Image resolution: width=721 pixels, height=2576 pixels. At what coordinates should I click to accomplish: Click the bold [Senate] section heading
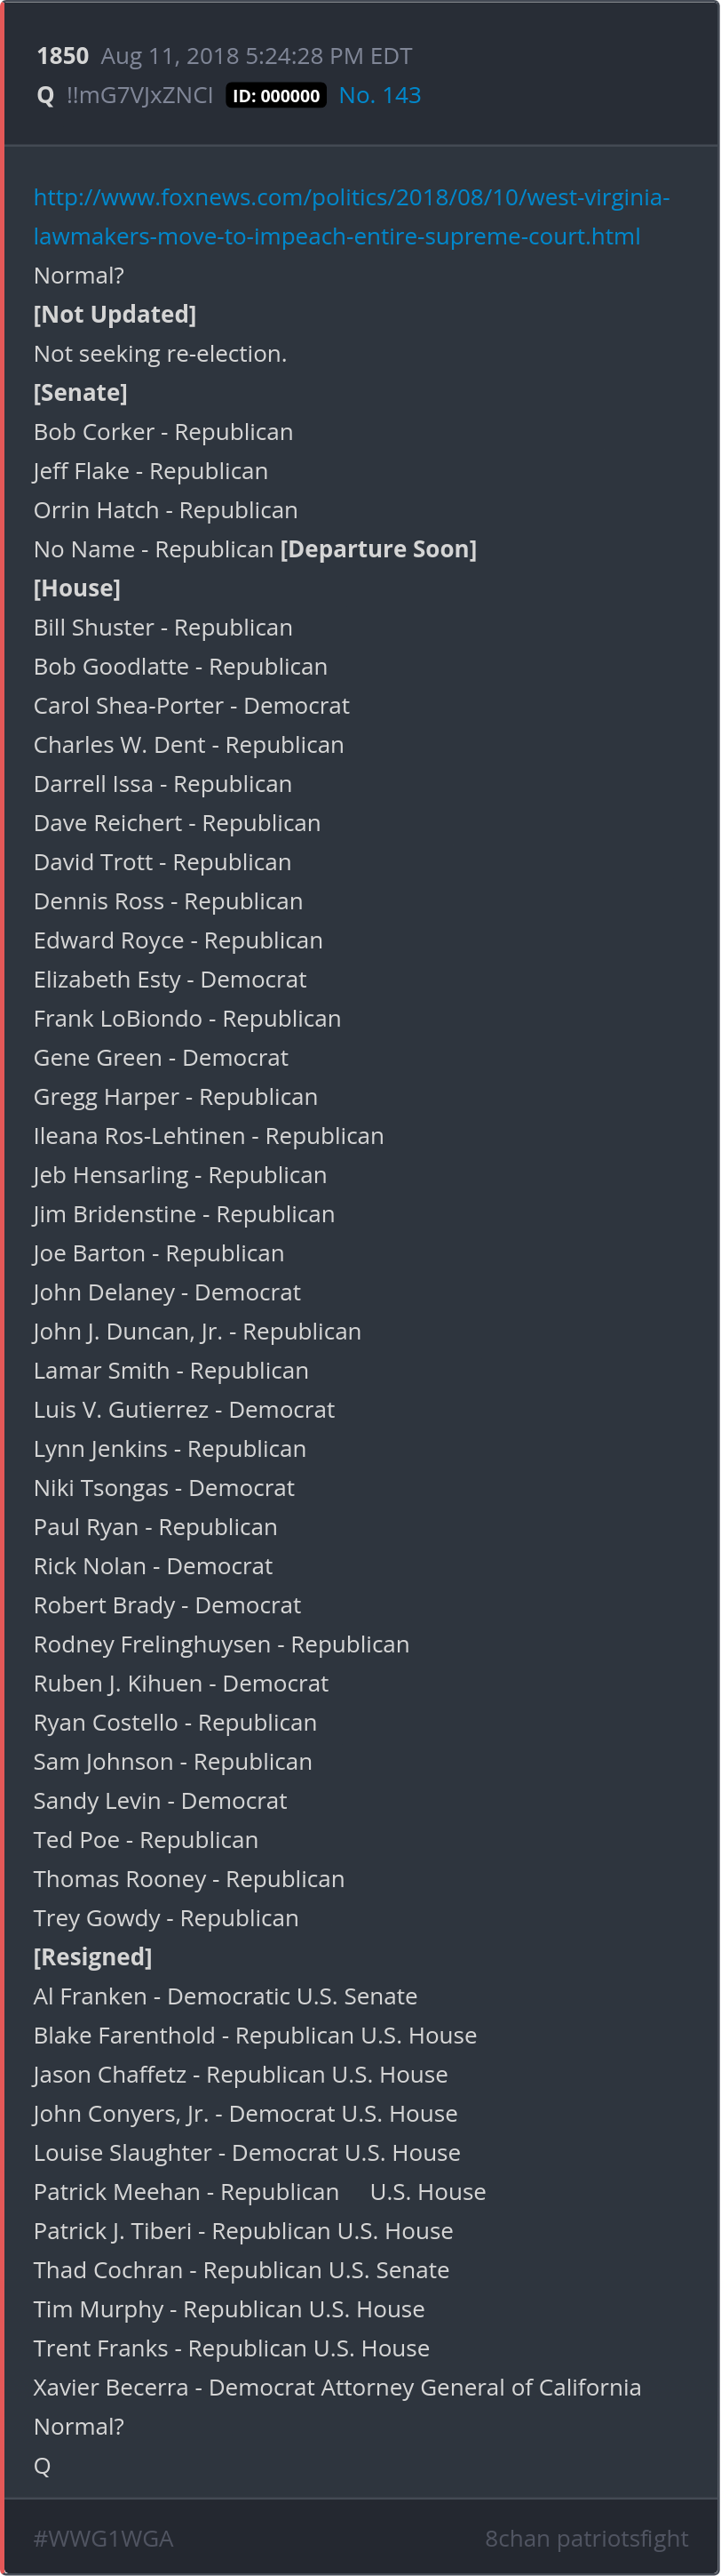pyautogui.click(x=80, y=392)
